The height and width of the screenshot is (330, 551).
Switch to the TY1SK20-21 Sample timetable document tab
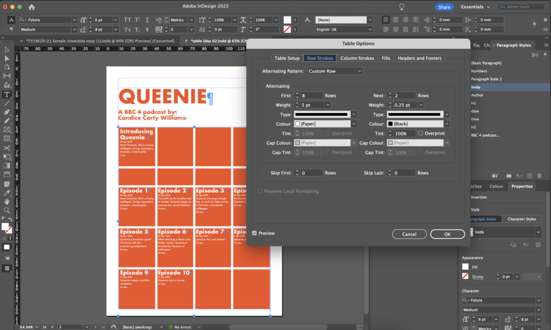[x=100, y=41]
